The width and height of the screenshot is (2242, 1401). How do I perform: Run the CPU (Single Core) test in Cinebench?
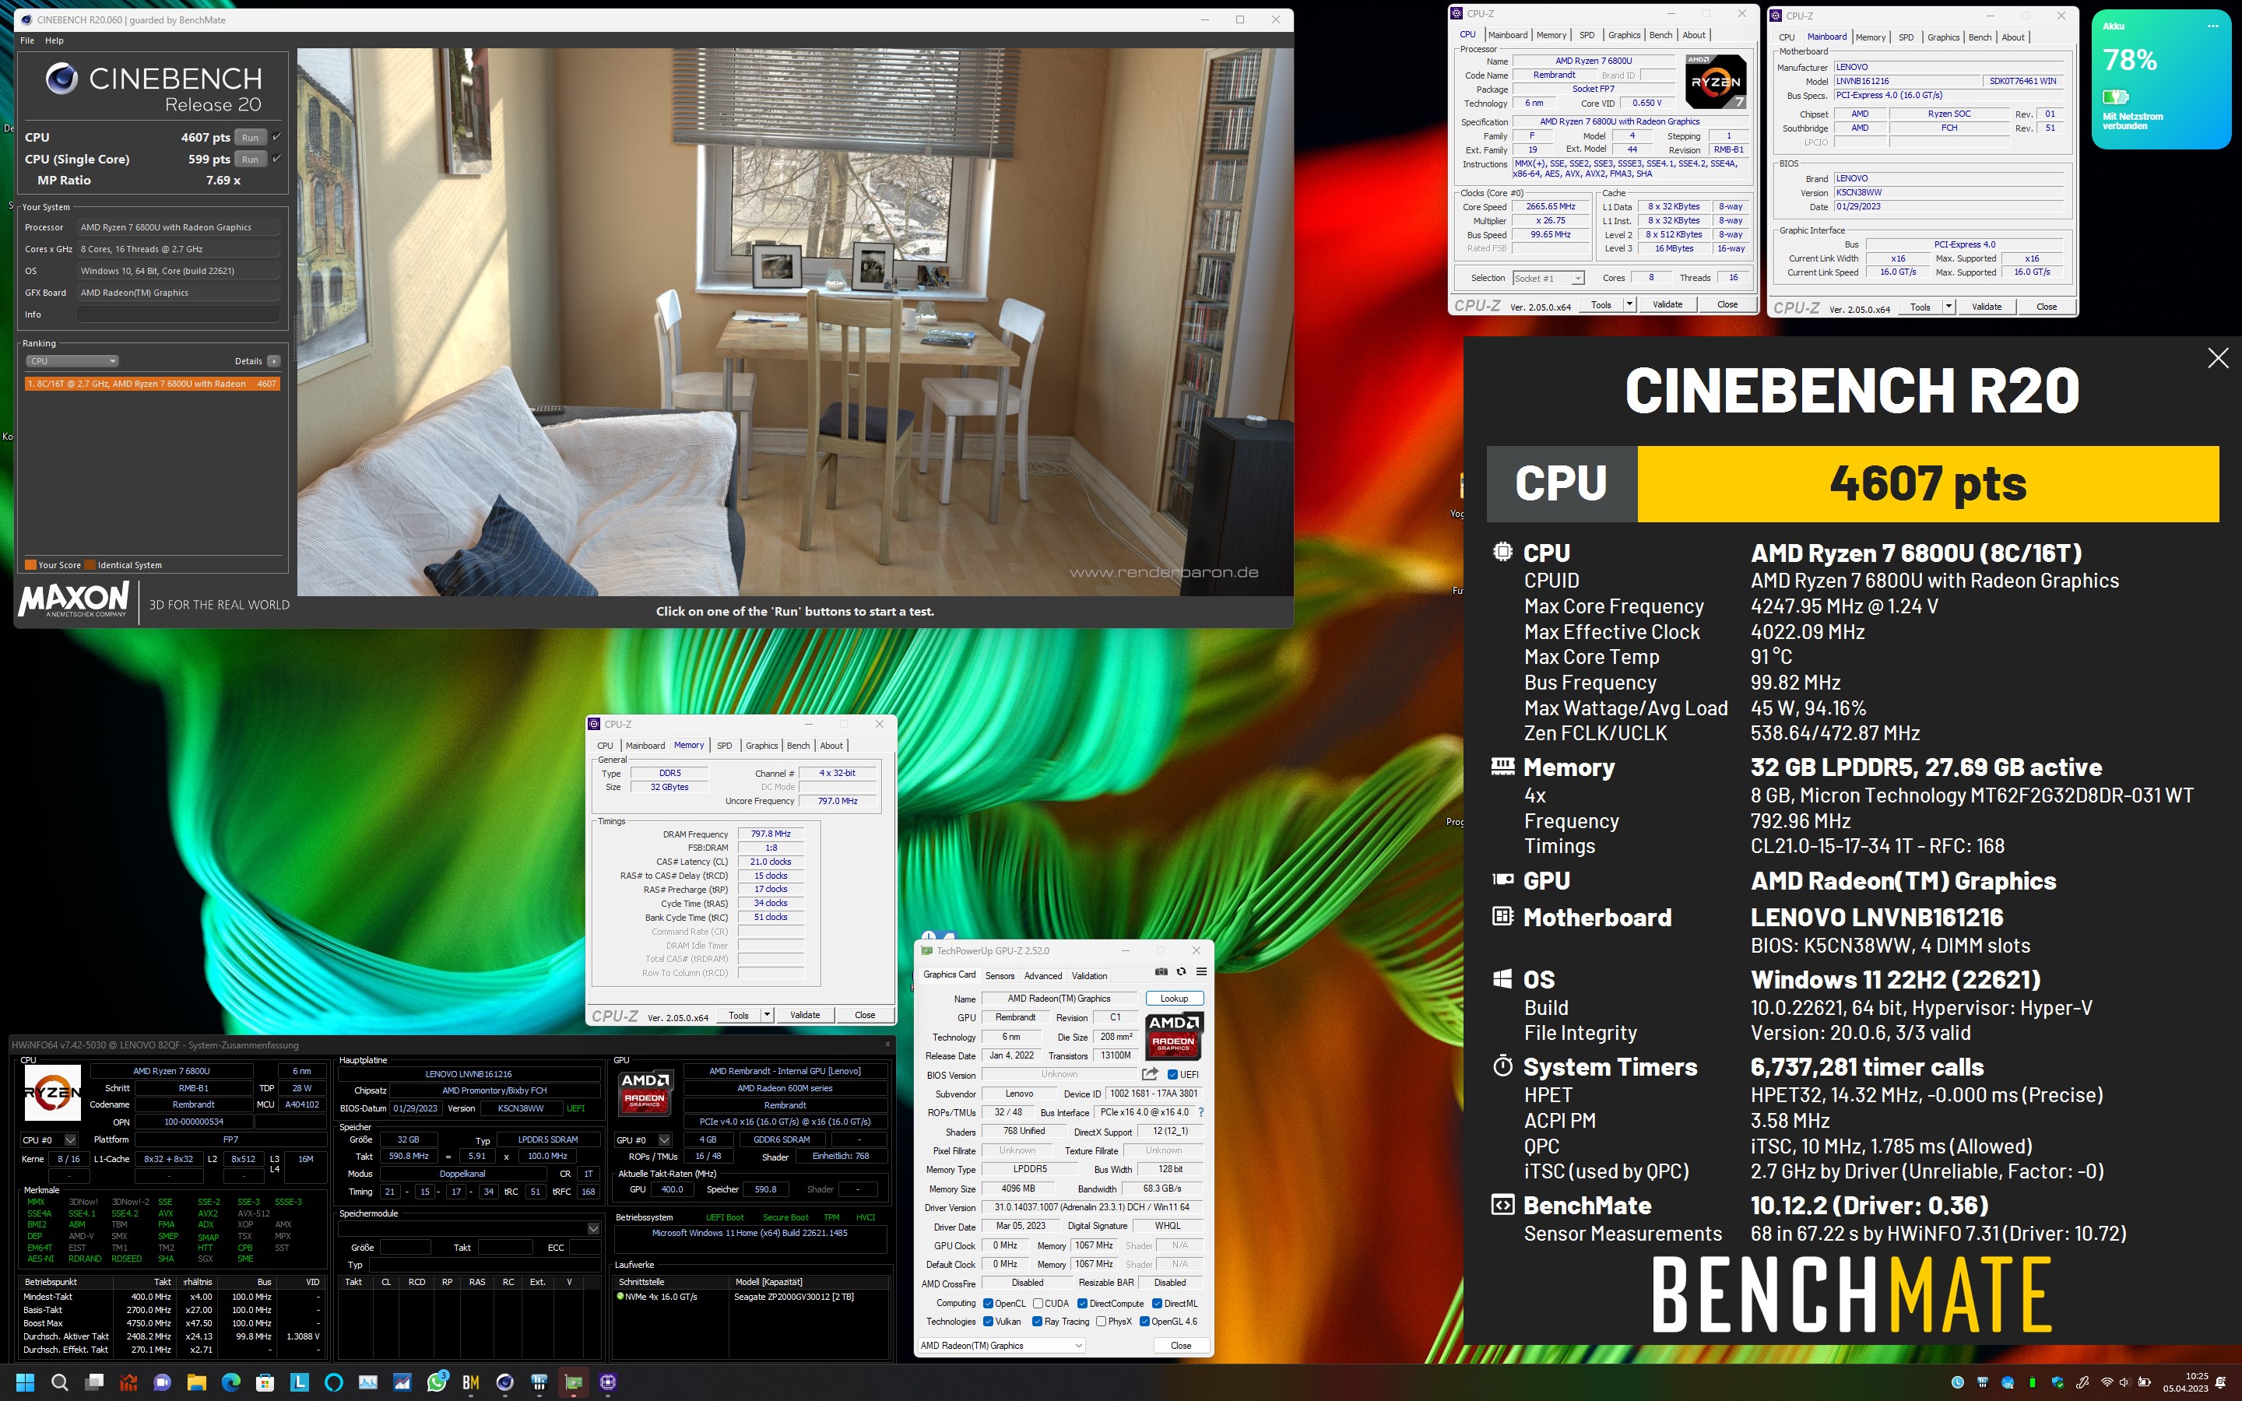pos(250,160)
